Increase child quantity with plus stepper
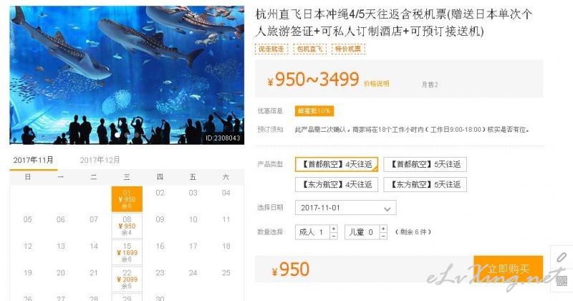The height and width of the screenshot is (301, 573). click(383, 228)
